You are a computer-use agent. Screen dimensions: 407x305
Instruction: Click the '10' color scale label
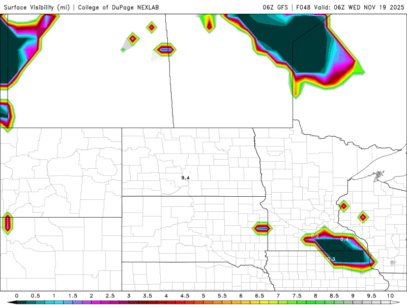tap(390, 296)
